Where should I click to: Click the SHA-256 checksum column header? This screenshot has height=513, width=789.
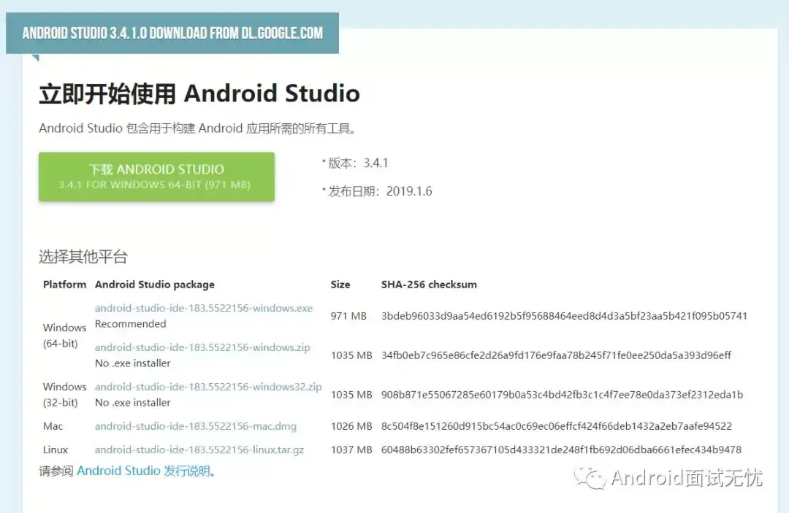[x=429, y=285]
